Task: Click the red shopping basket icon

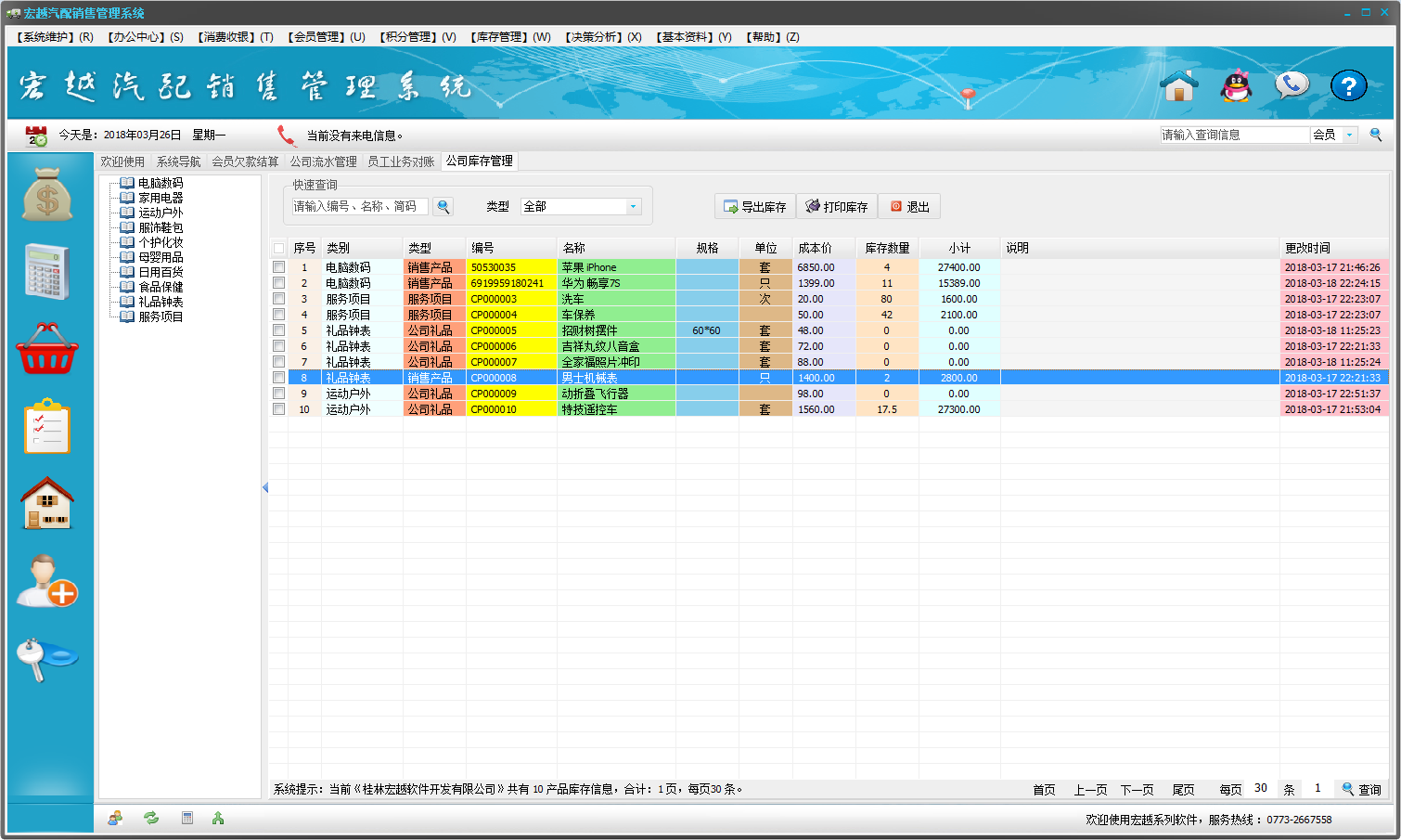Action: (x=47, y=349)
